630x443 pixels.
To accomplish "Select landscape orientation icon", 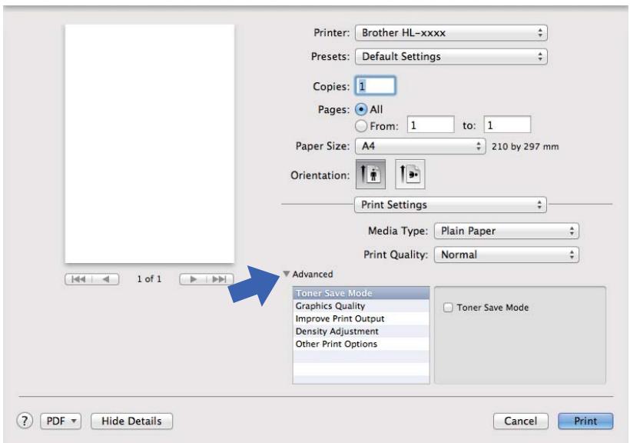I will point(409,175).
